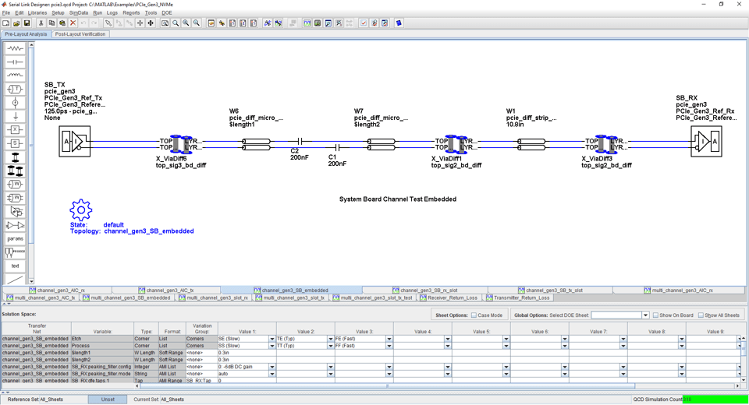
Task: Toggle Show All Sheets checkbox
Action: point(701,315)
